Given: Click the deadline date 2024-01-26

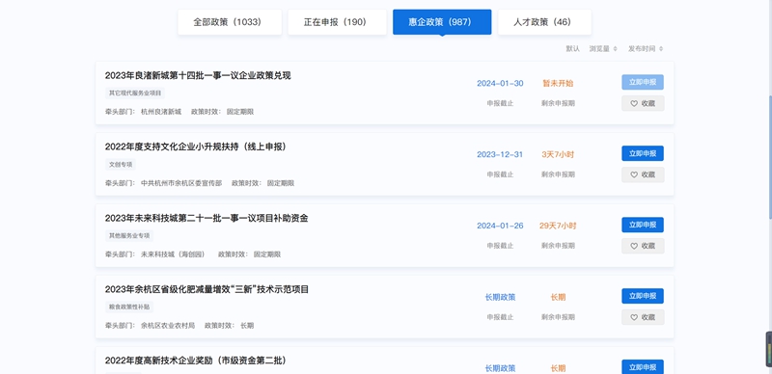Looking at the screenshot, I should pos(500,226).
